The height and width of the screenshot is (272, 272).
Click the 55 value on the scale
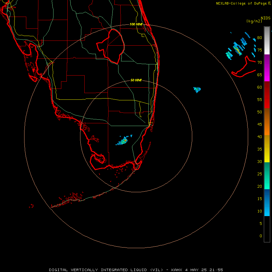pyautogui.click(x=260, y=99)
